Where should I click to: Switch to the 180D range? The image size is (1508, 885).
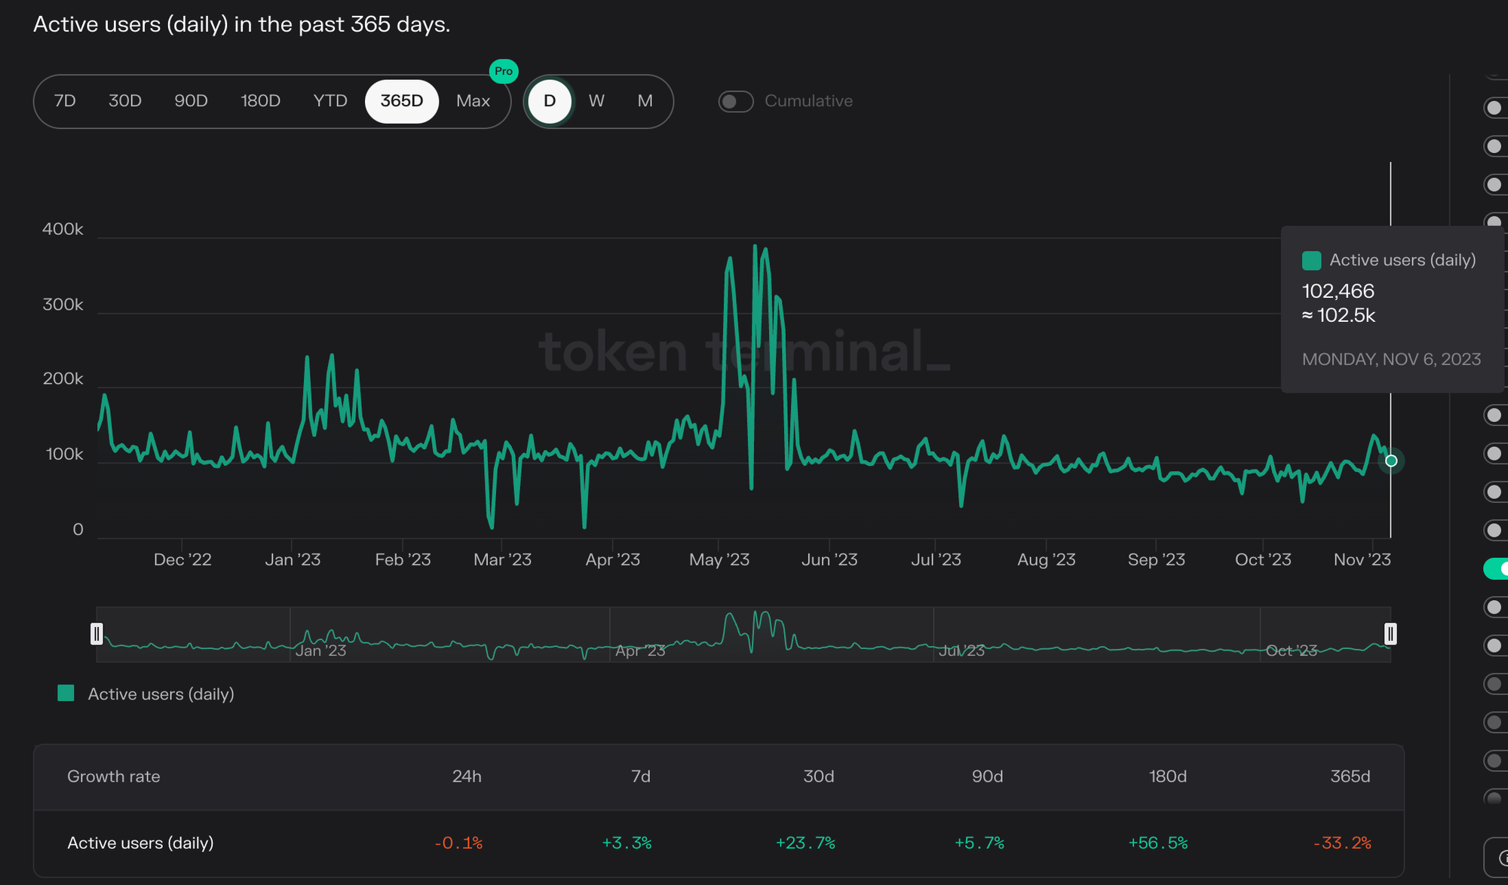pyautogui.click(x=260, y=101)
